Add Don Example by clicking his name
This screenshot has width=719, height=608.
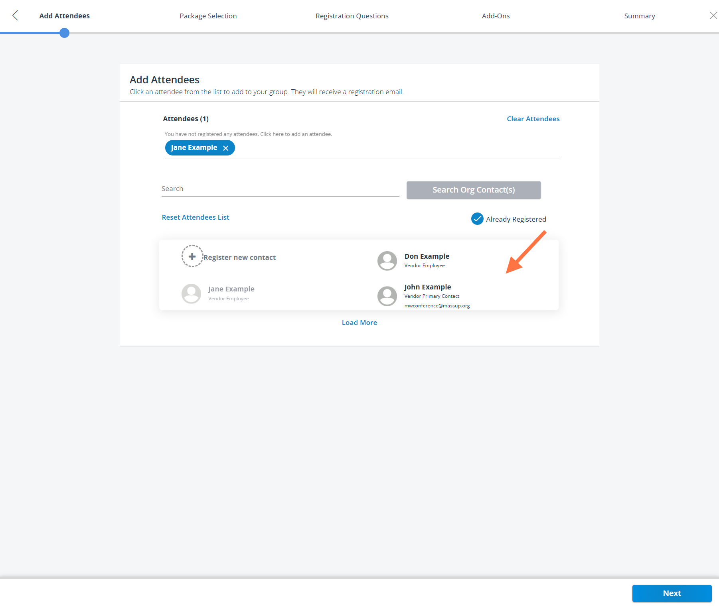[x=427, y=256]
